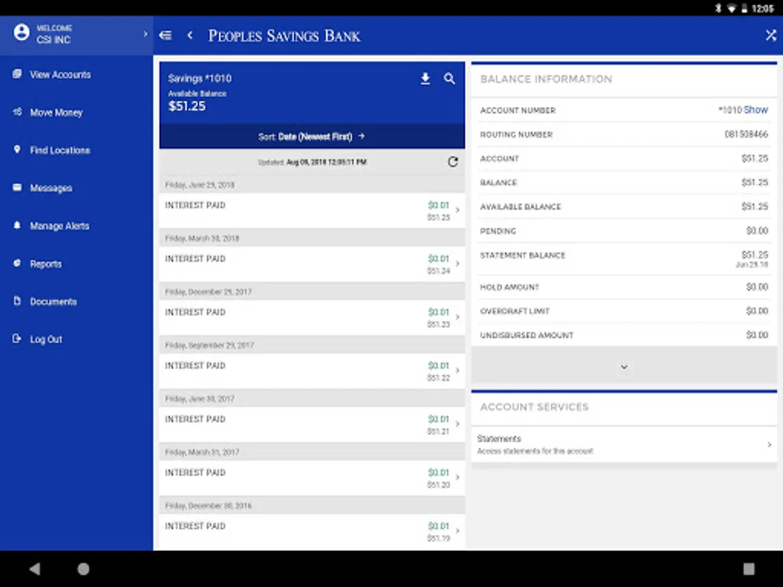Tap the Bluetooth status bar icon
Screen dimensions: 783x587
(719, 8)
